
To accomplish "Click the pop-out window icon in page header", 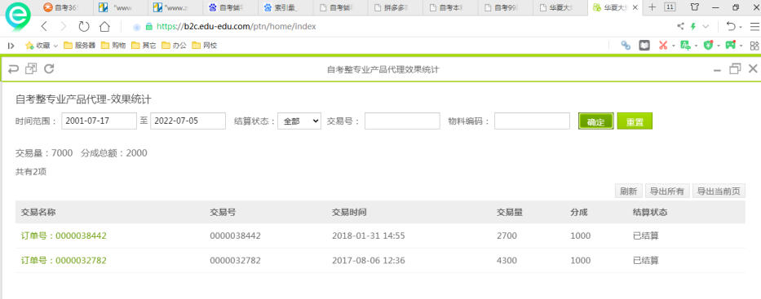I will 31,68.
